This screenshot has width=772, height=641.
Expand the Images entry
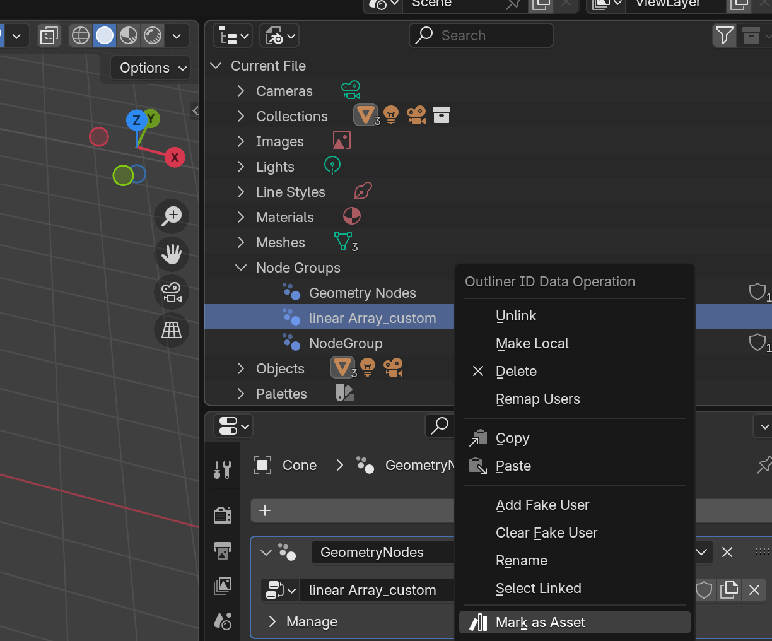[241, 141]
